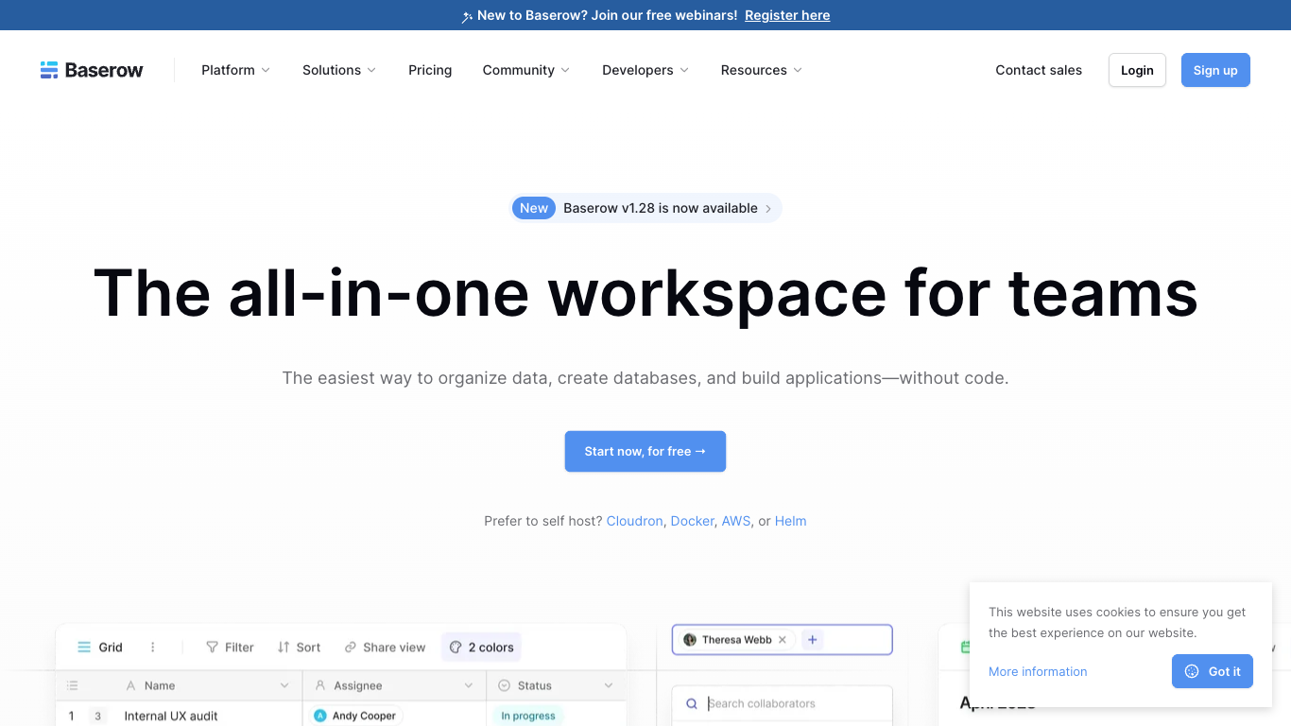This screenshot has width=1291, height=726.
Task: Click Andy Cooper's avatar badge
Action: tap(320, 716)
